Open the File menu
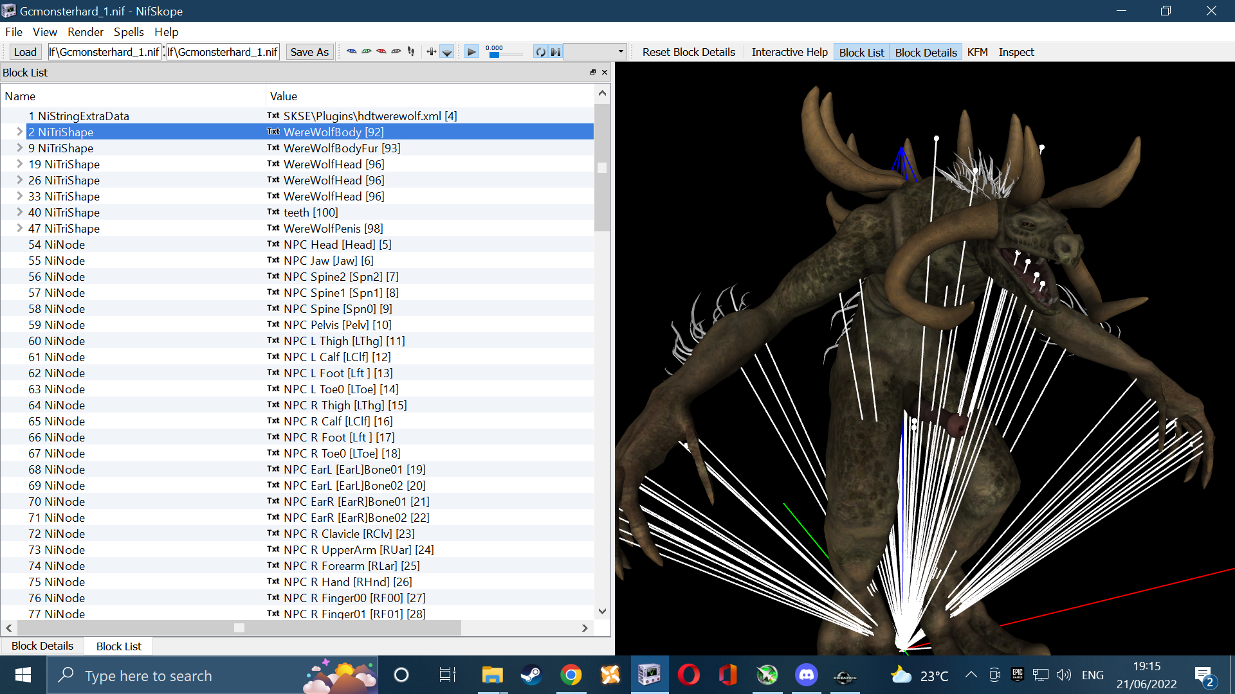 (x=14, y=32)
